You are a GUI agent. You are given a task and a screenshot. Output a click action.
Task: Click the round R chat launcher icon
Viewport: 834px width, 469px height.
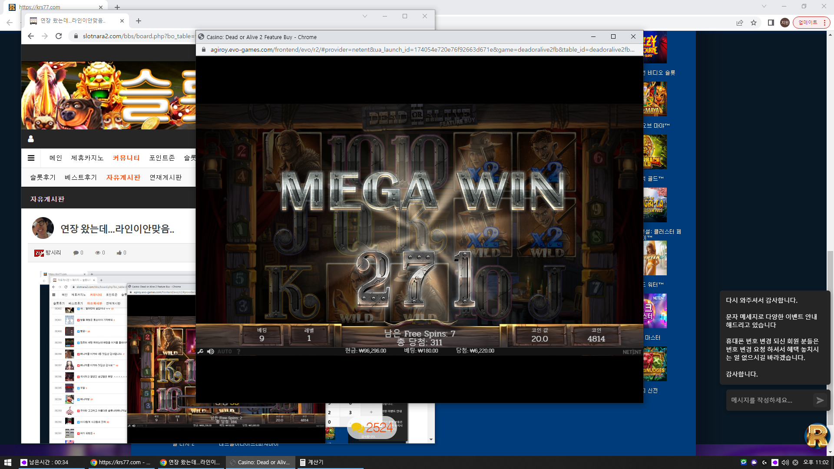coord(817,436)
